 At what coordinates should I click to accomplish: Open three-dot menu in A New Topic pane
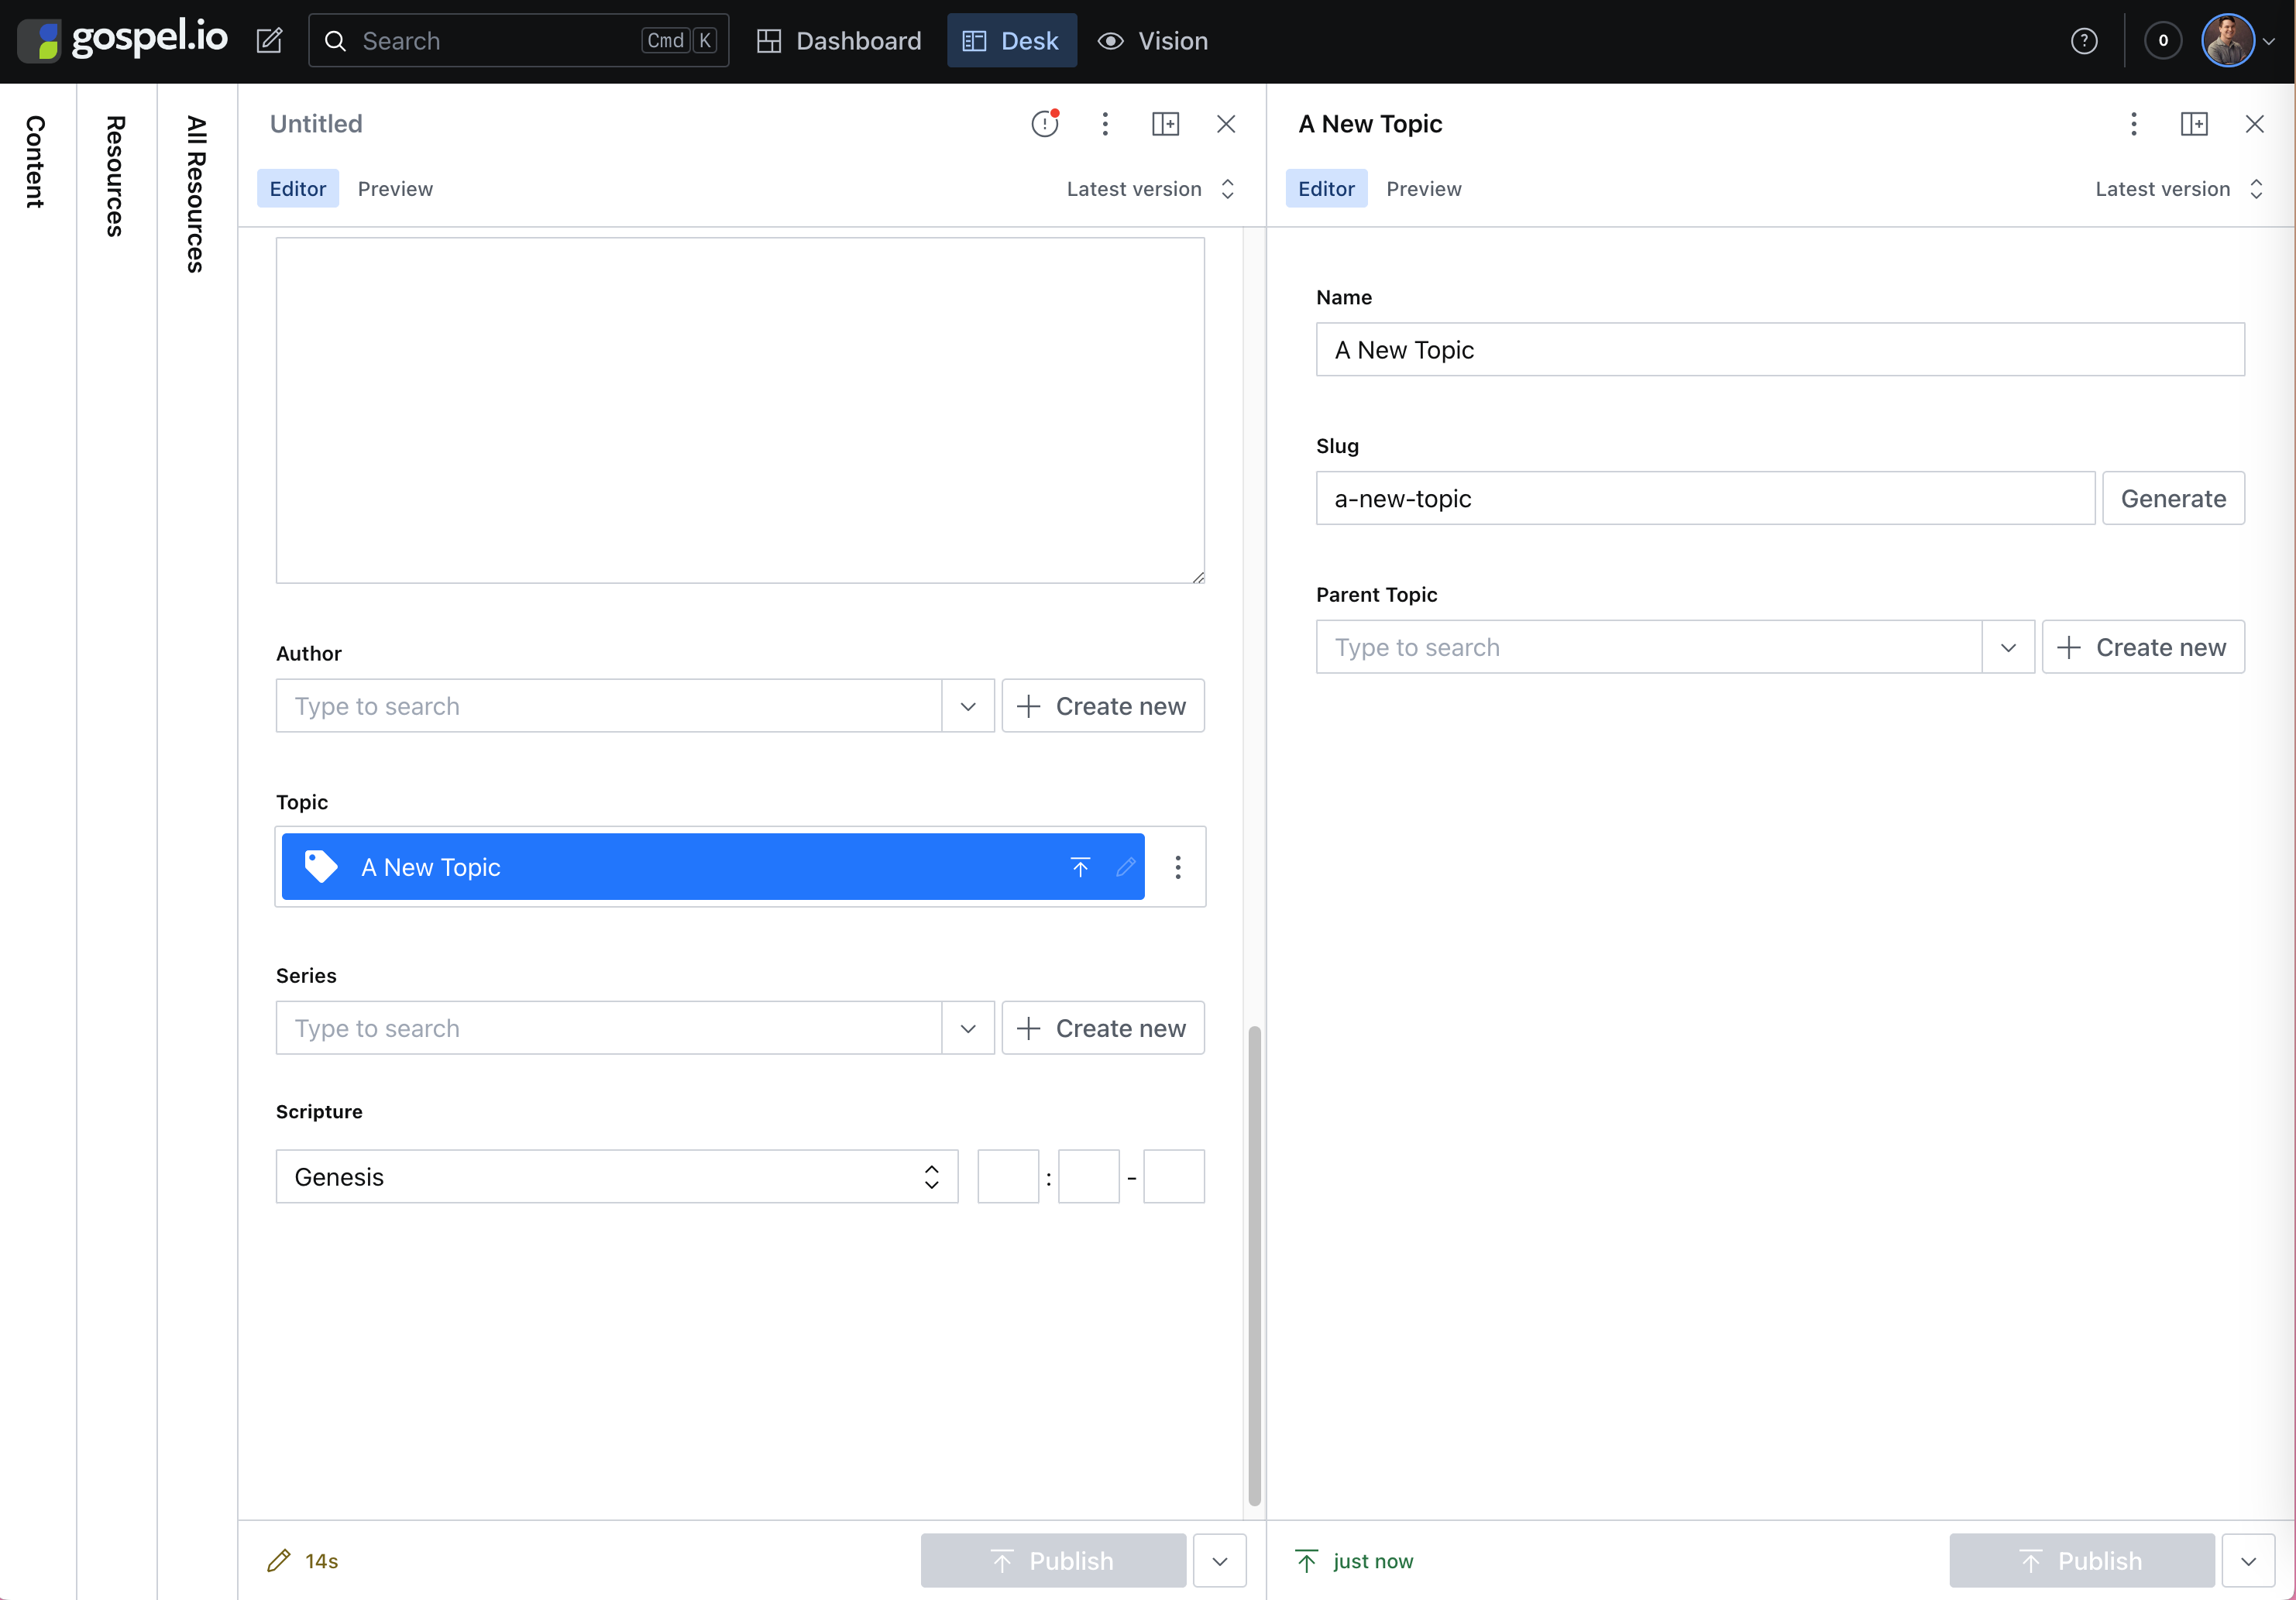click(2134, 123)
